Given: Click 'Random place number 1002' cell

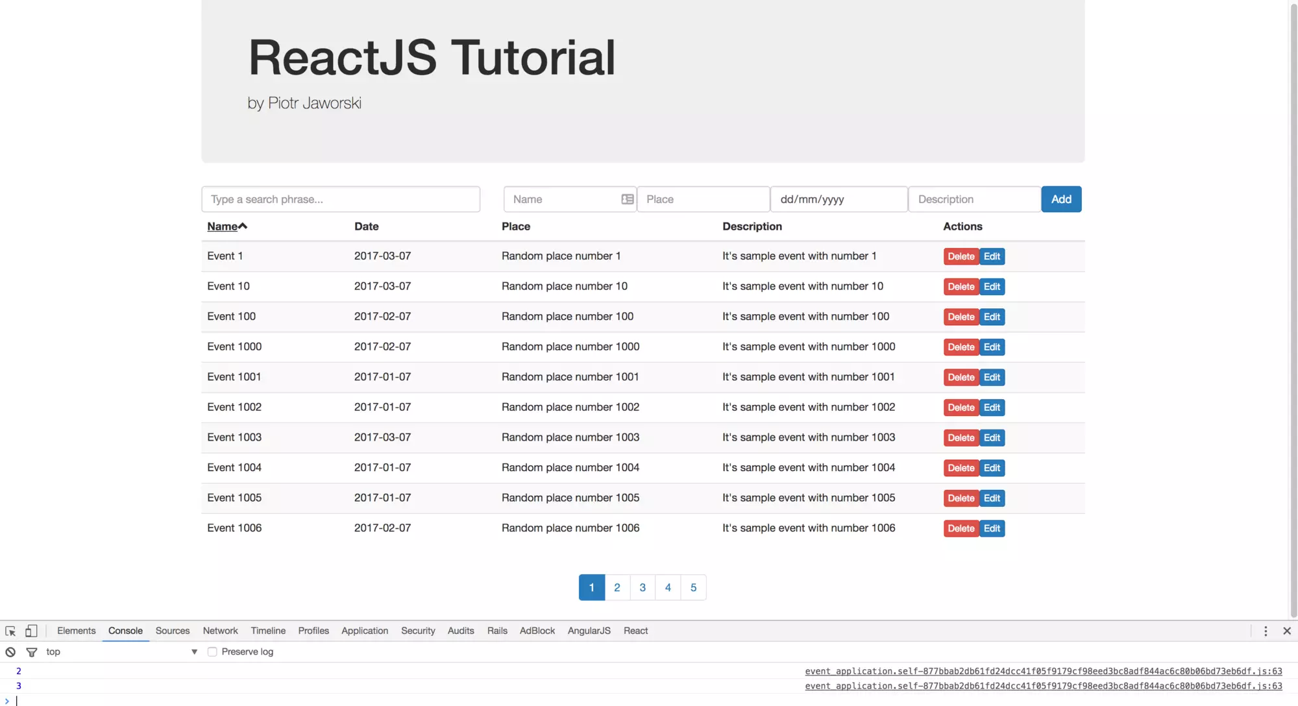Looking at the screenshot, I should 570,407.
